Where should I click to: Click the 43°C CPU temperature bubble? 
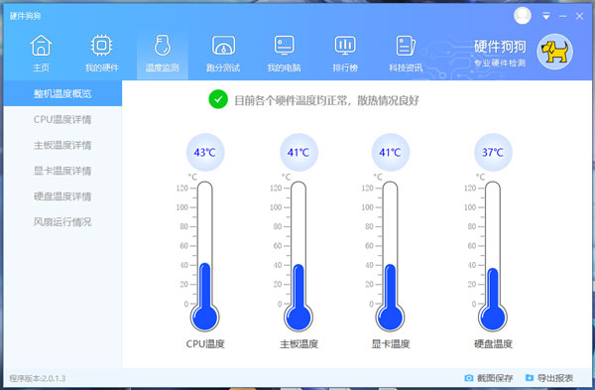(x=205, y=152)
